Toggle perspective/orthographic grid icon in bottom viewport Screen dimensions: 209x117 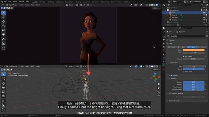[x=158, y=95]
